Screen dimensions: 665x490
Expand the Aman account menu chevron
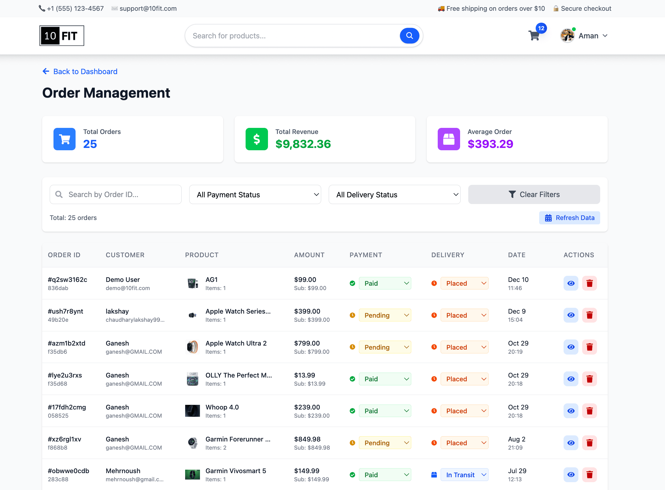(x=605, y=35)
